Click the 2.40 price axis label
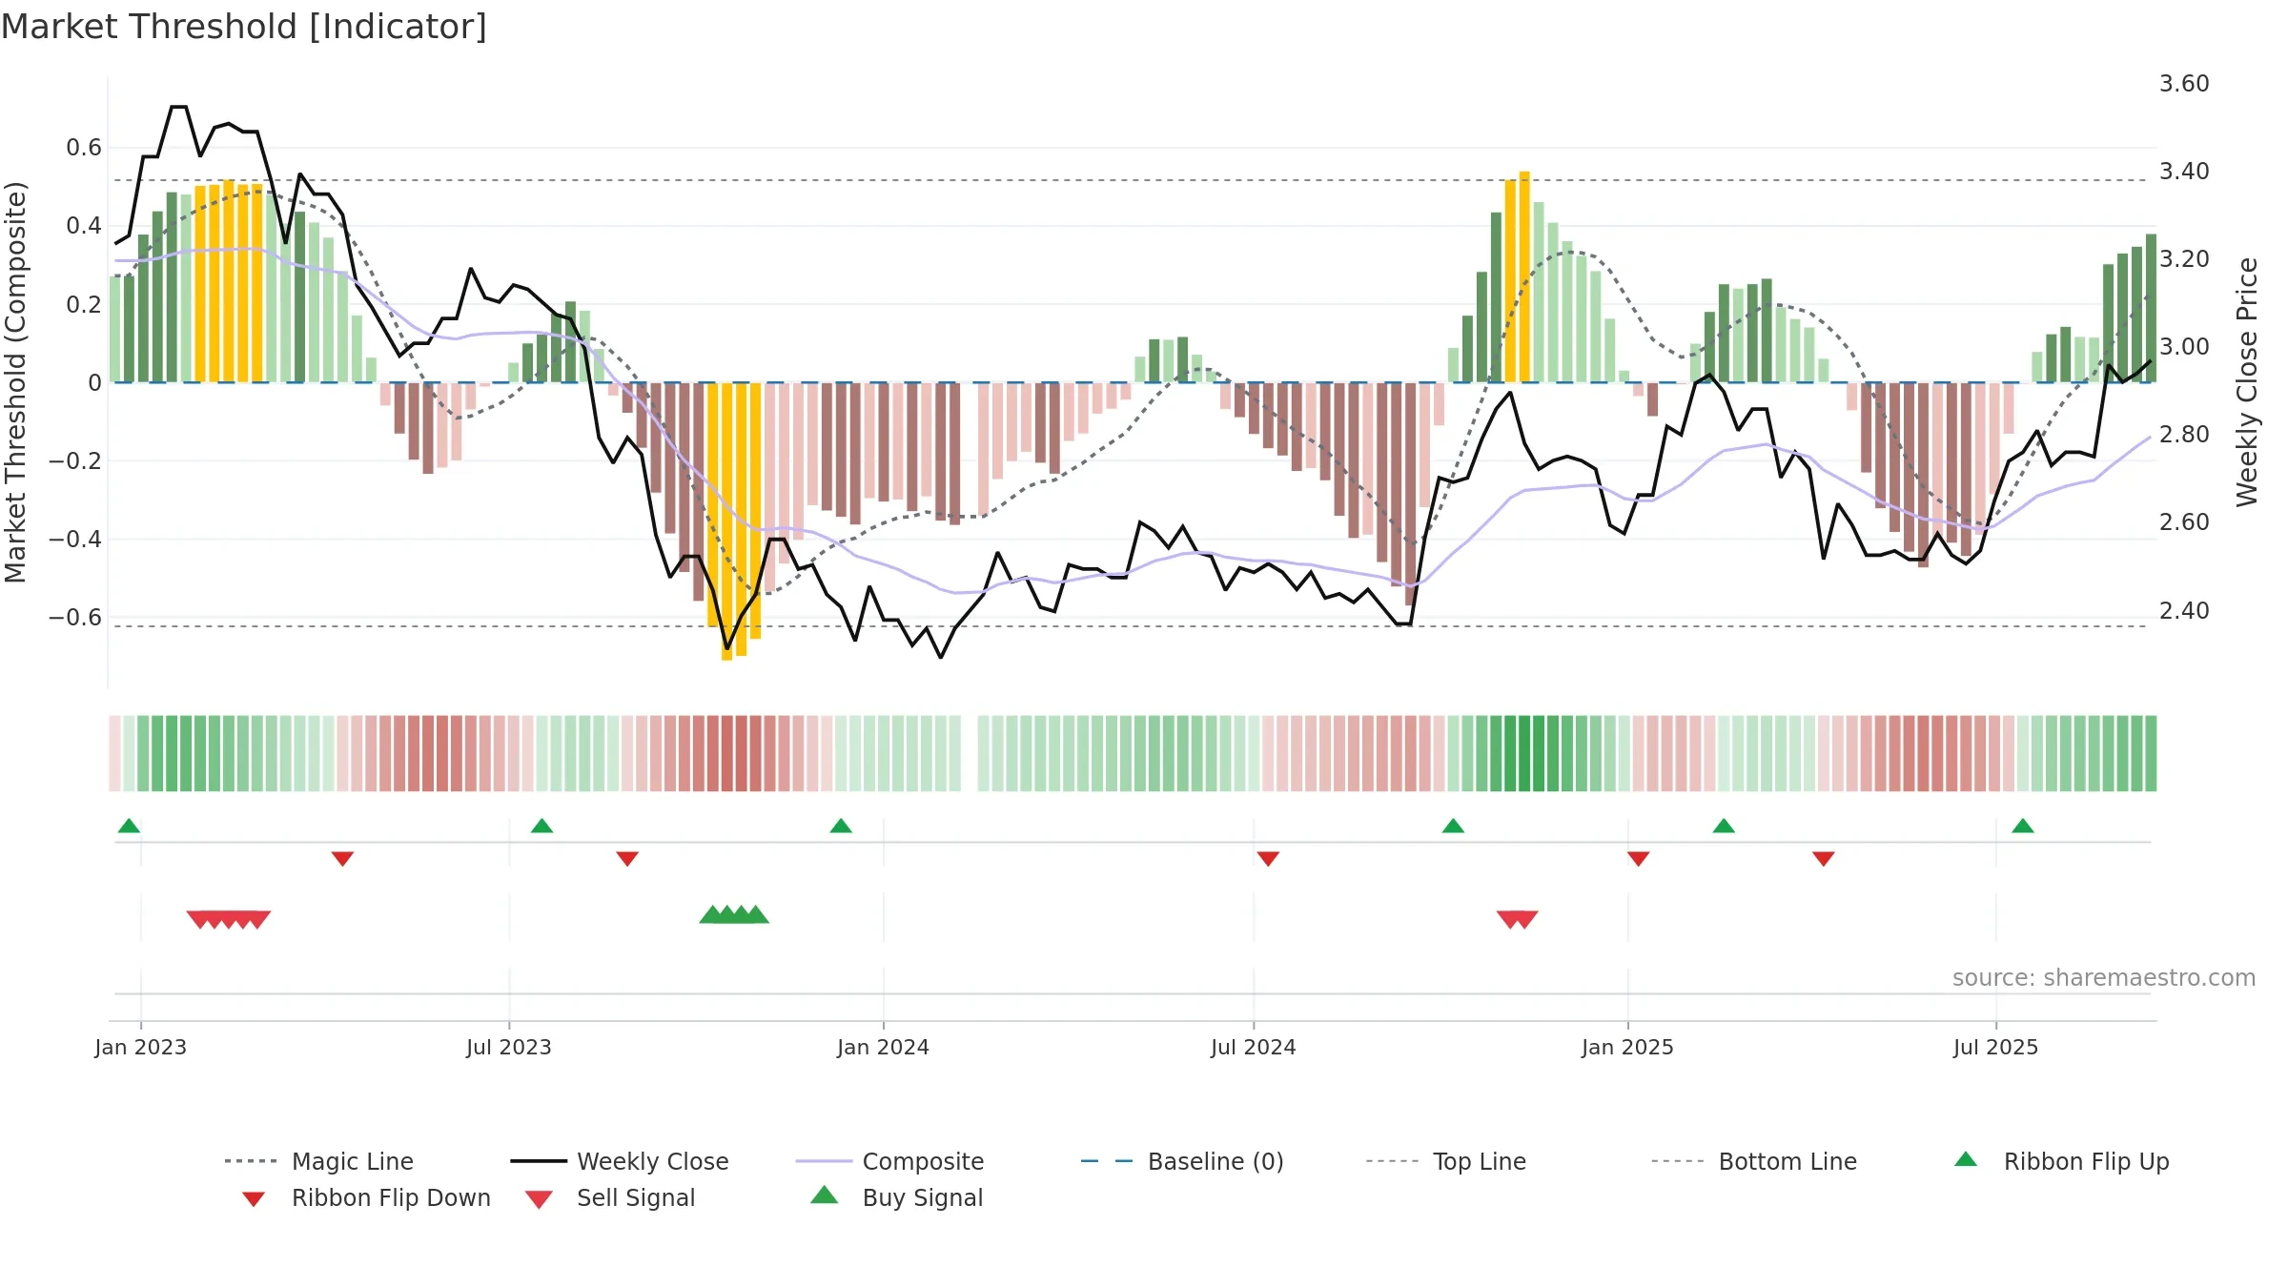The image size is (2288, 1287). tap(2184, 610)
